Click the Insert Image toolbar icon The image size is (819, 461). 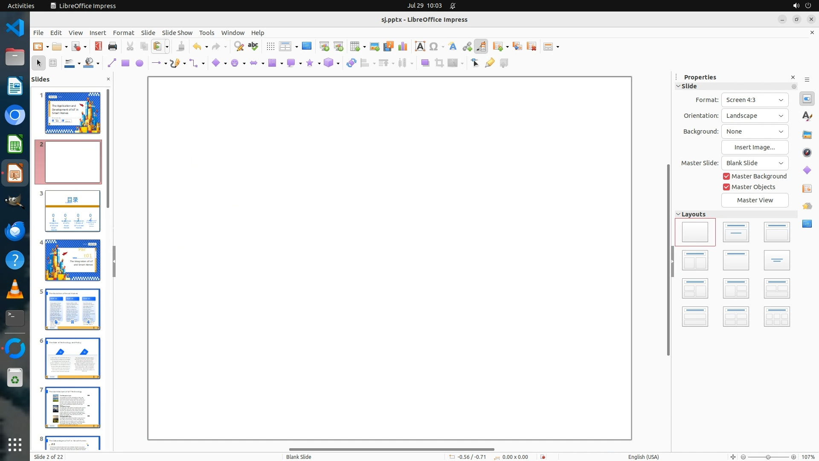click(375, 47)
